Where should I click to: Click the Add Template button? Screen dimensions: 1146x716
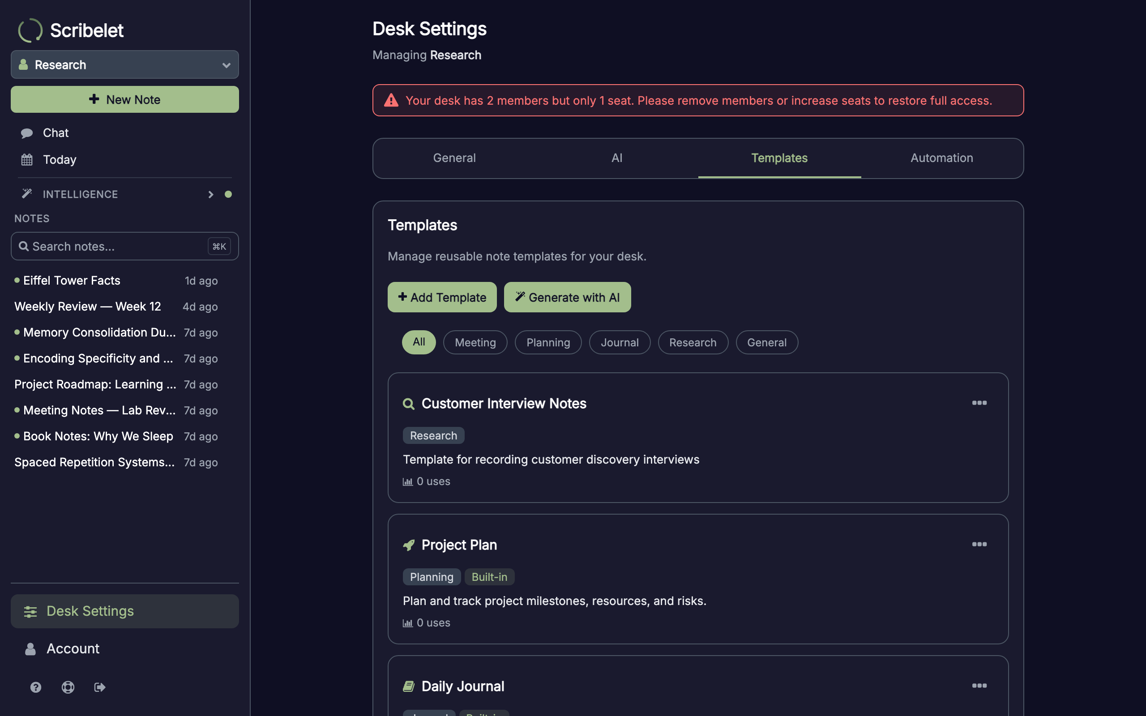pyautogui.click(x=442, y=297)
